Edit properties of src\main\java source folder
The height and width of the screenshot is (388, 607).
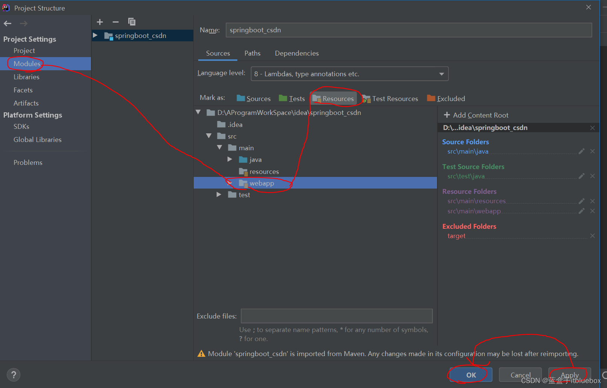coord(581,151)
